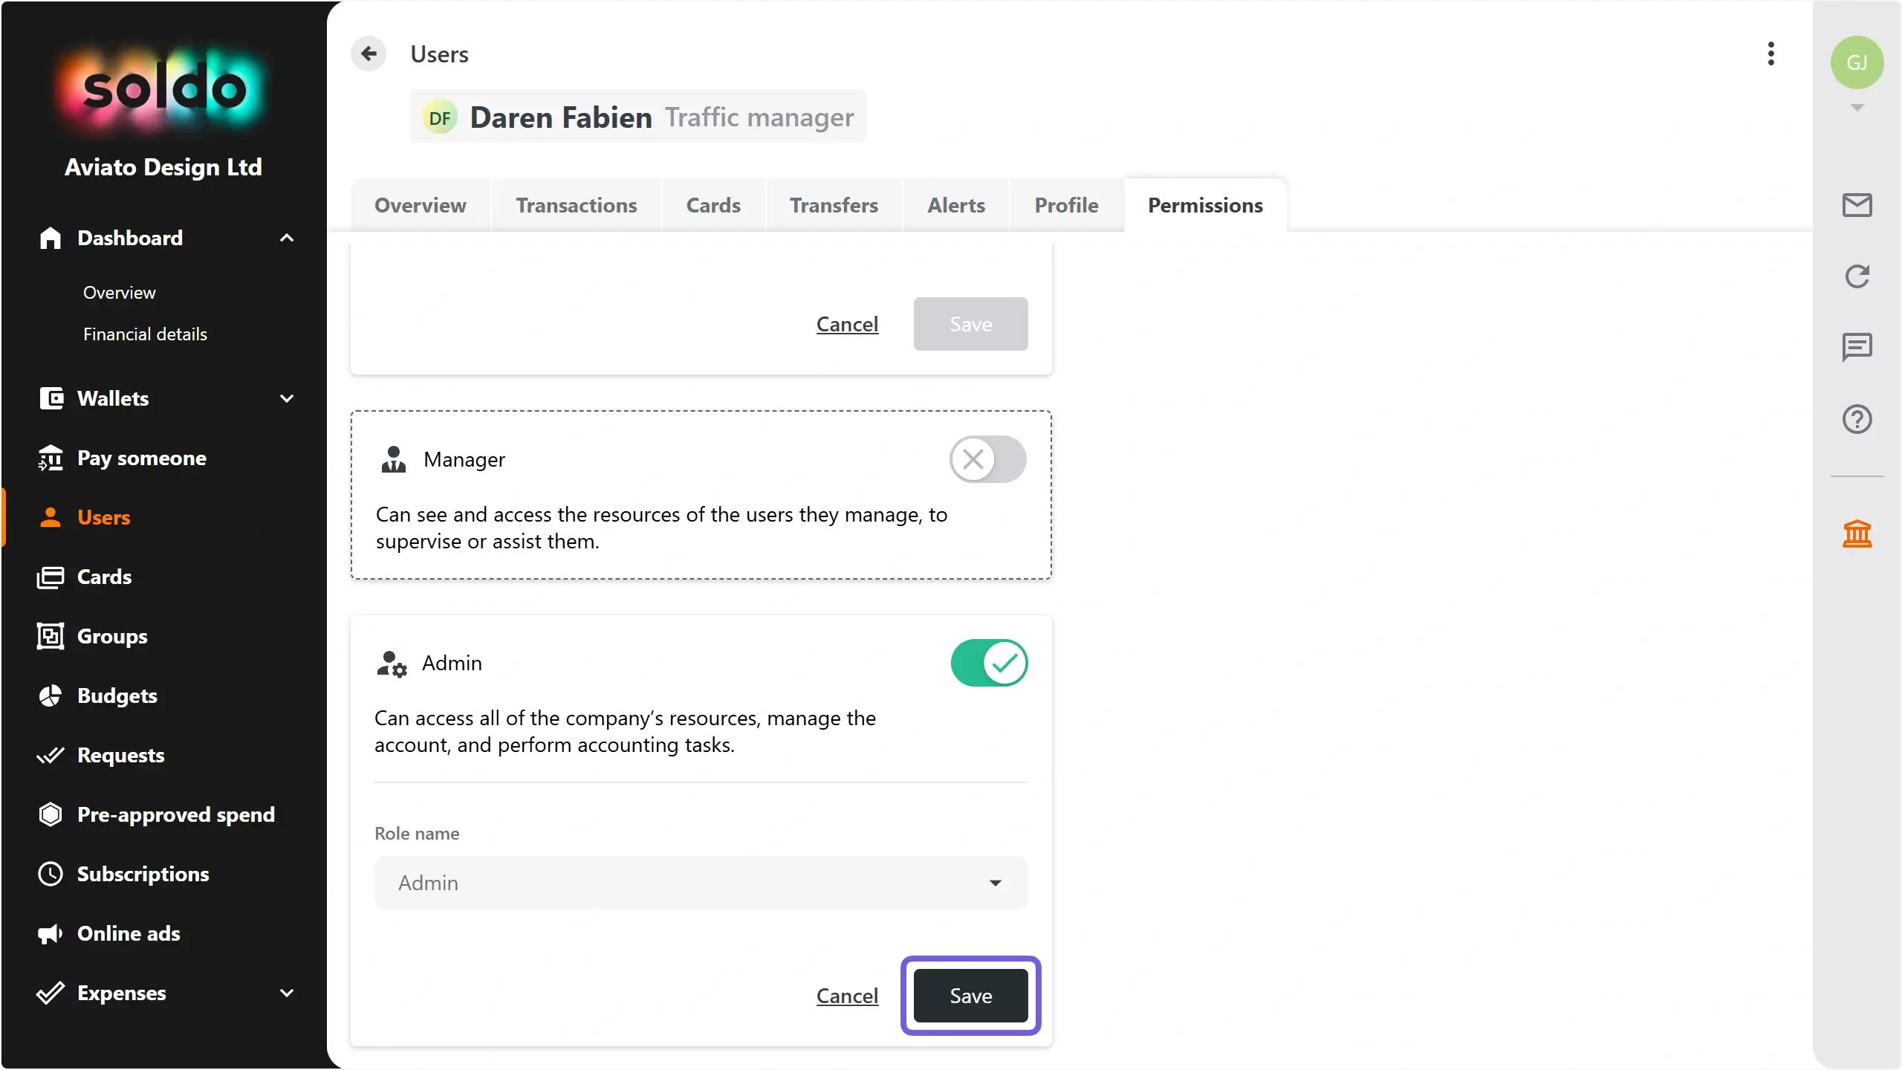Collapse the Dashboard sidebar section

[x=287, y=238]
